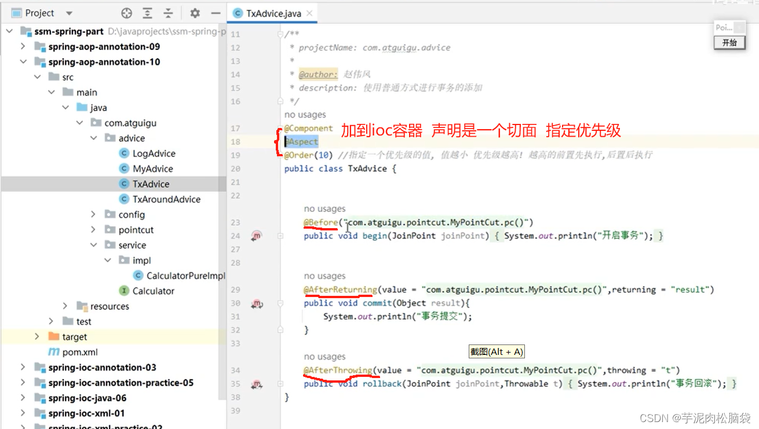Collapse the src folder
This screenshot has width=759, height=429.
click(38, 77)
